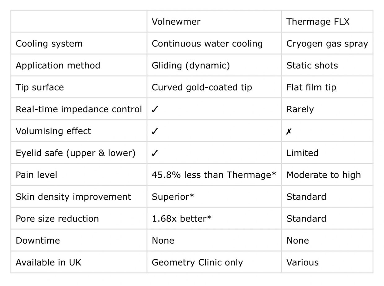Select the Volnewmer column header
Screen dimensions: 384x286
176,22
